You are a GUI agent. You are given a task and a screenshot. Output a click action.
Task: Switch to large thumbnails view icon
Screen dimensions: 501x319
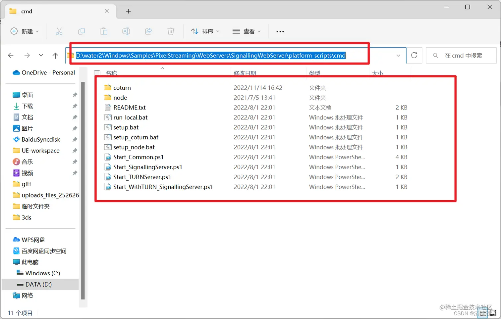coord(493,313)
